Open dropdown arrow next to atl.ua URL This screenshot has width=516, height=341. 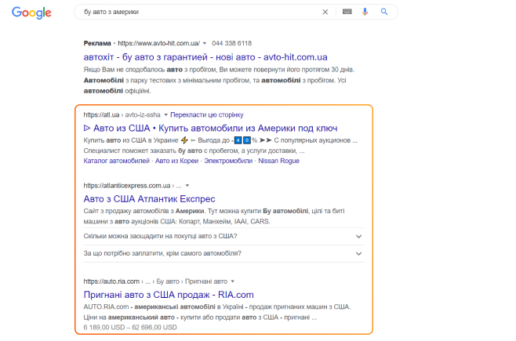[x=166, y=114]
